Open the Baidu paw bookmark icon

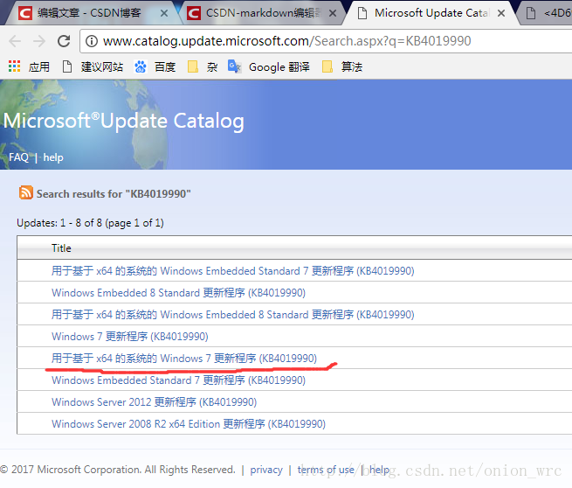pos(140,66)
